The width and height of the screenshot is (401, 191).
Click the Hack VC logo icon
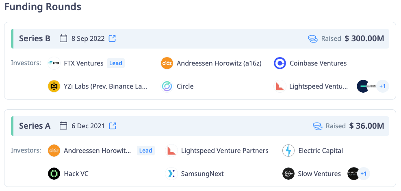coord(54,174)
